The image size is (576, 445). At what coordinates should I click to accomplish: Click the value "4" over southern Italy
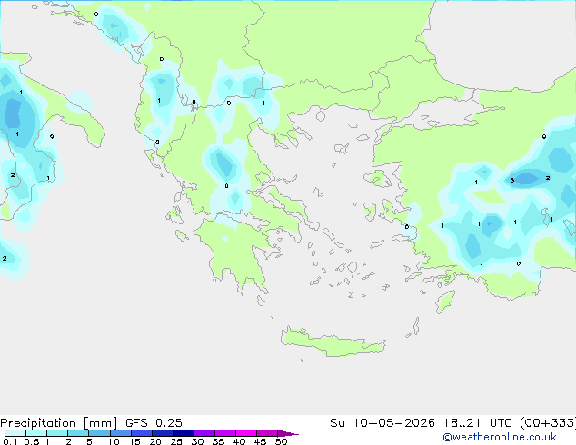pos(17,134)
